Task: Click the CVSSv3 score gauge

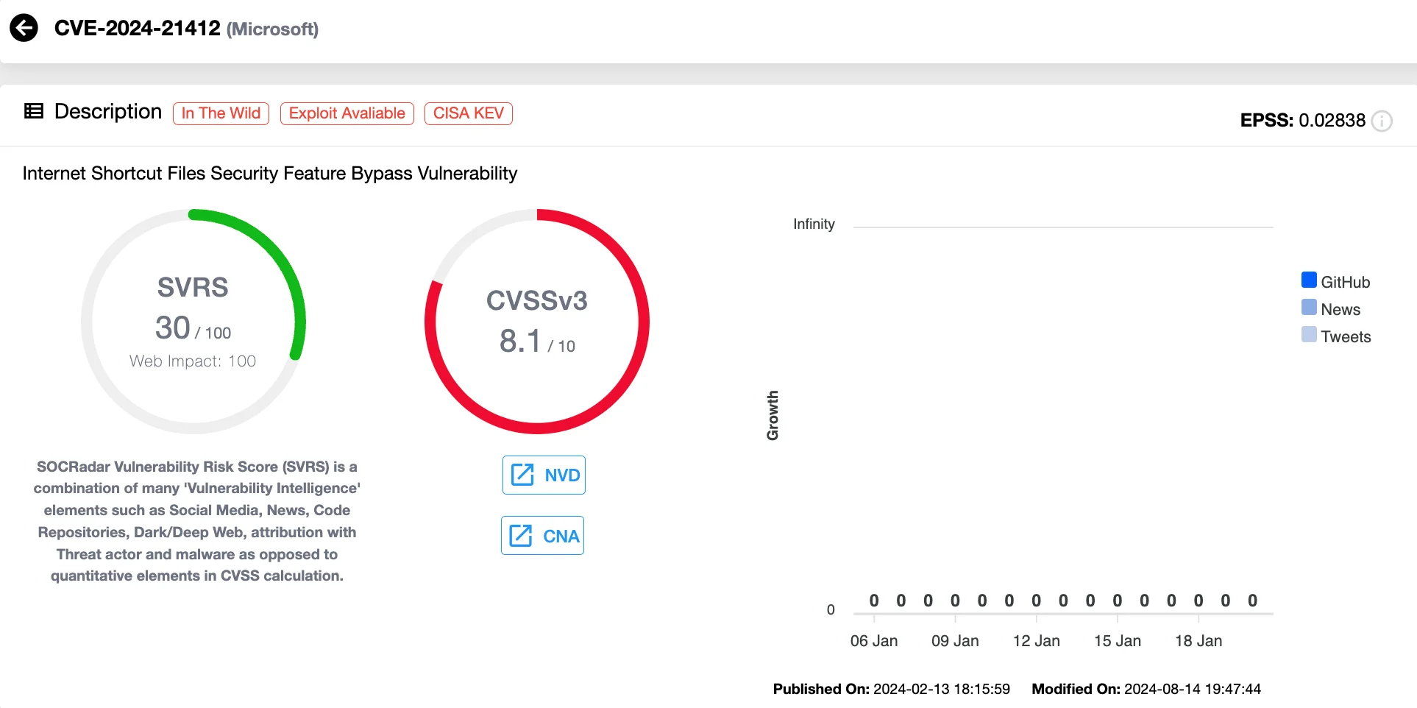Action: click(x=537, y=322)
